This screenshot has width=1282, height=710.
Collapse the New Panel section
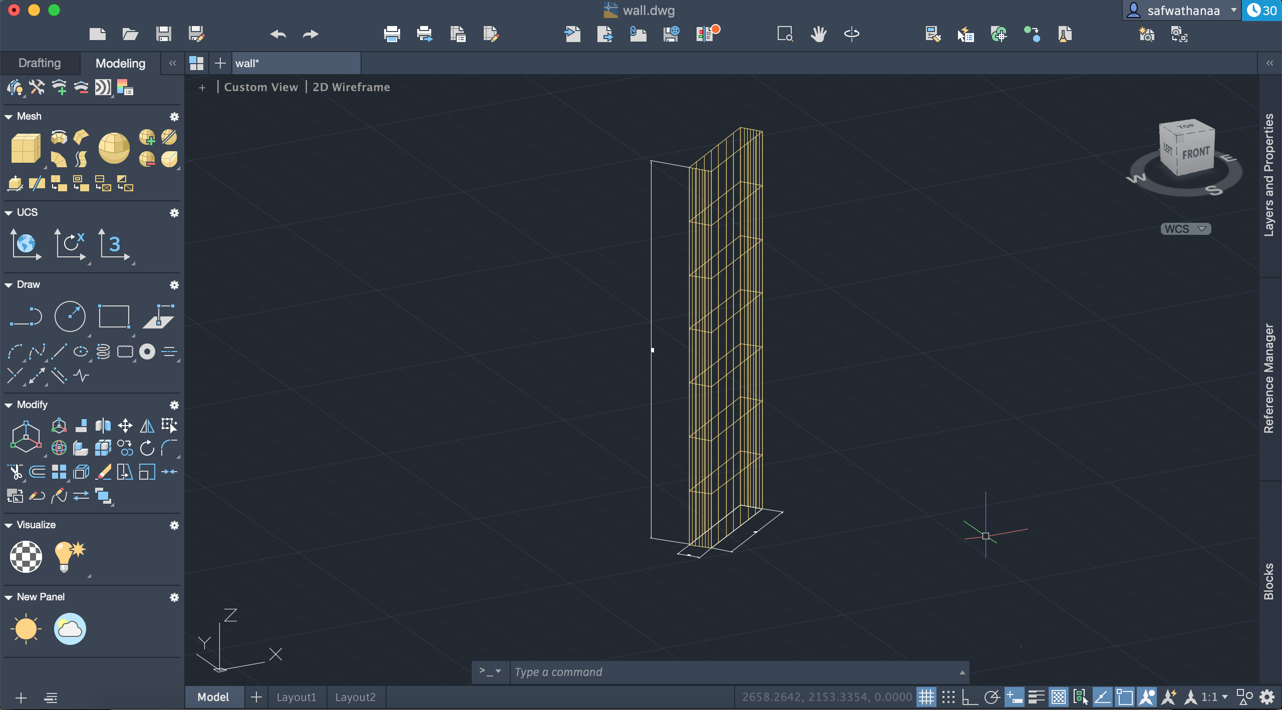point(9,597)
